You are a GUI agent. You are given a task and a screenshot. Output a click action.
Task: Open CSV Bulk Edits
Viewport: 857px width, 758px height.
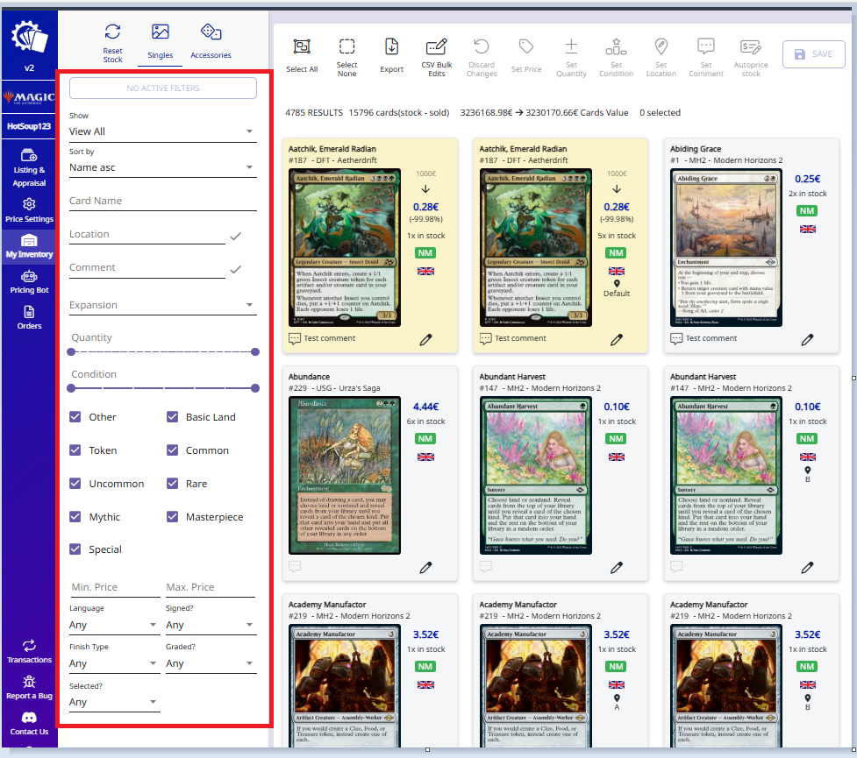click(x=436, y=57)
